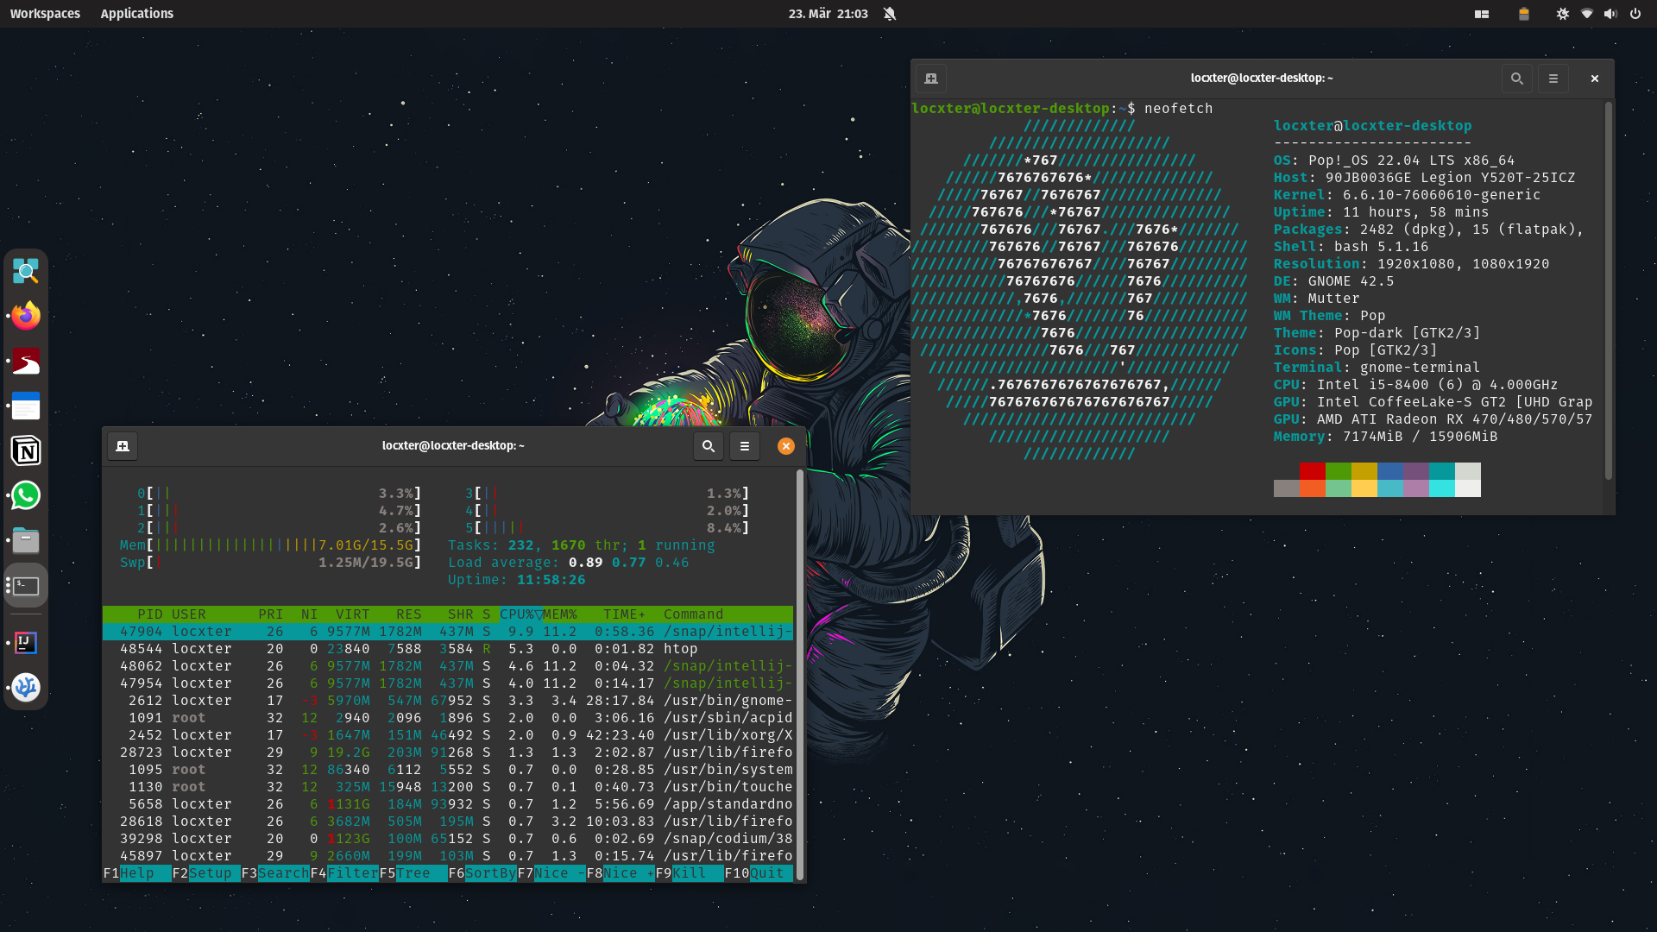Click F4 Filter in htop footer
This screenshot has width=1657, height=932.
pyautogui.click(x=344, y=873)
